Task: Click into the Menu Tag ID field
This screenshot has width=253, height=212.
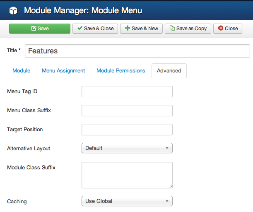Action: (127, 92)
